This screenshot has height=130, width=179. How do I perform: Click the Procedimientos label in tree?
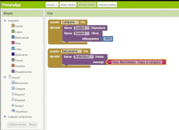(23, 72)
